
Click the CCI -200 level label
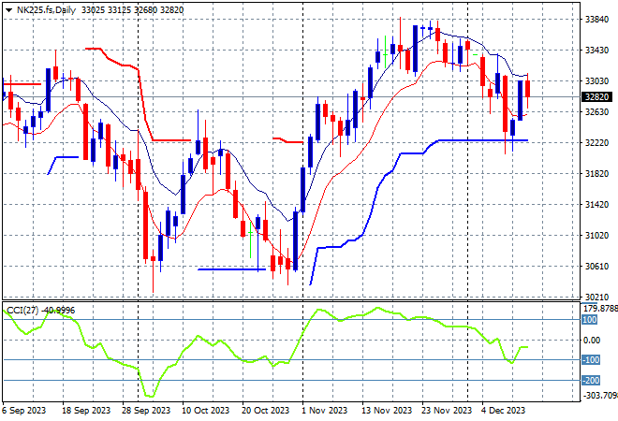coord(590,380)
